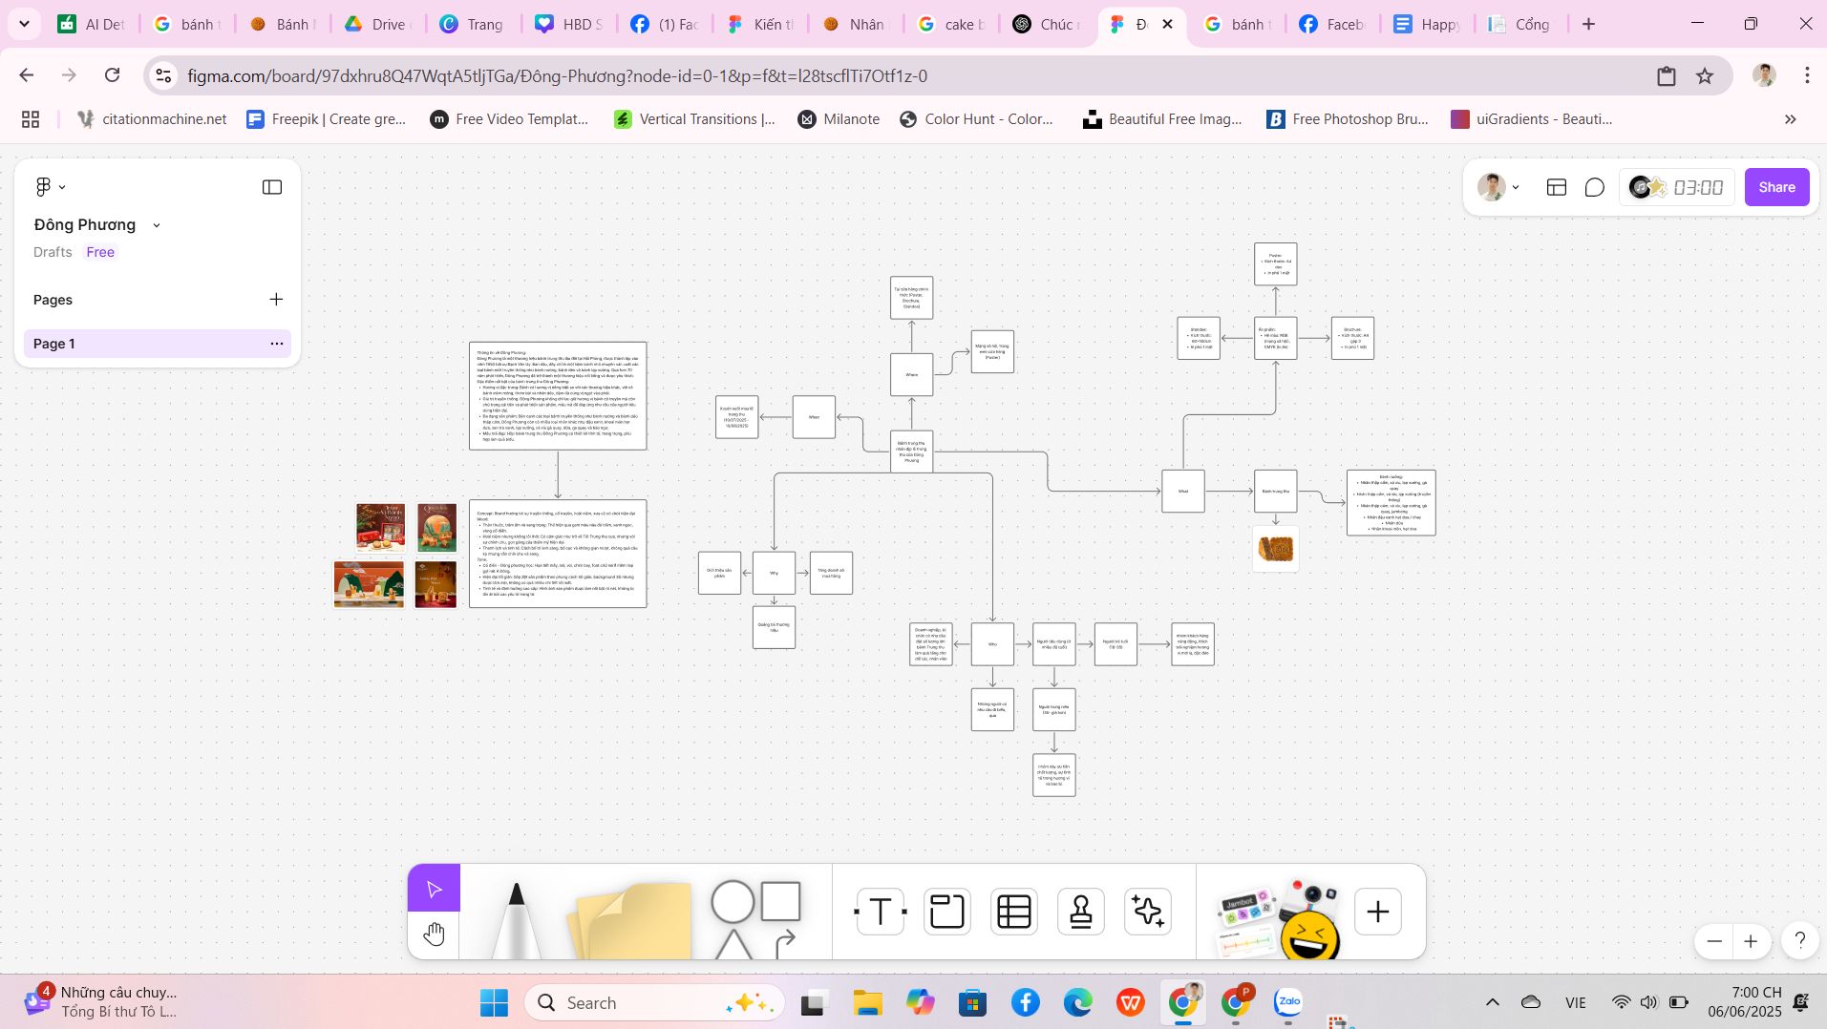1827x1029 pixels.
Task: Switch to the Drive browser tab
Action: 377,24
